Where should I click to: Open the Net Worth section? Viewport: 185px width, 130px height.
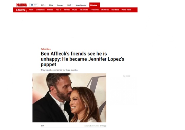[84, 10]
